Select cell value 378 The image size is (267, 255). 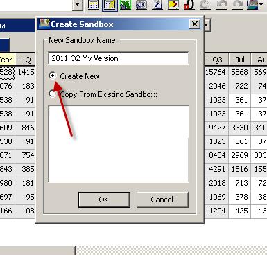(x=240, y=197)
